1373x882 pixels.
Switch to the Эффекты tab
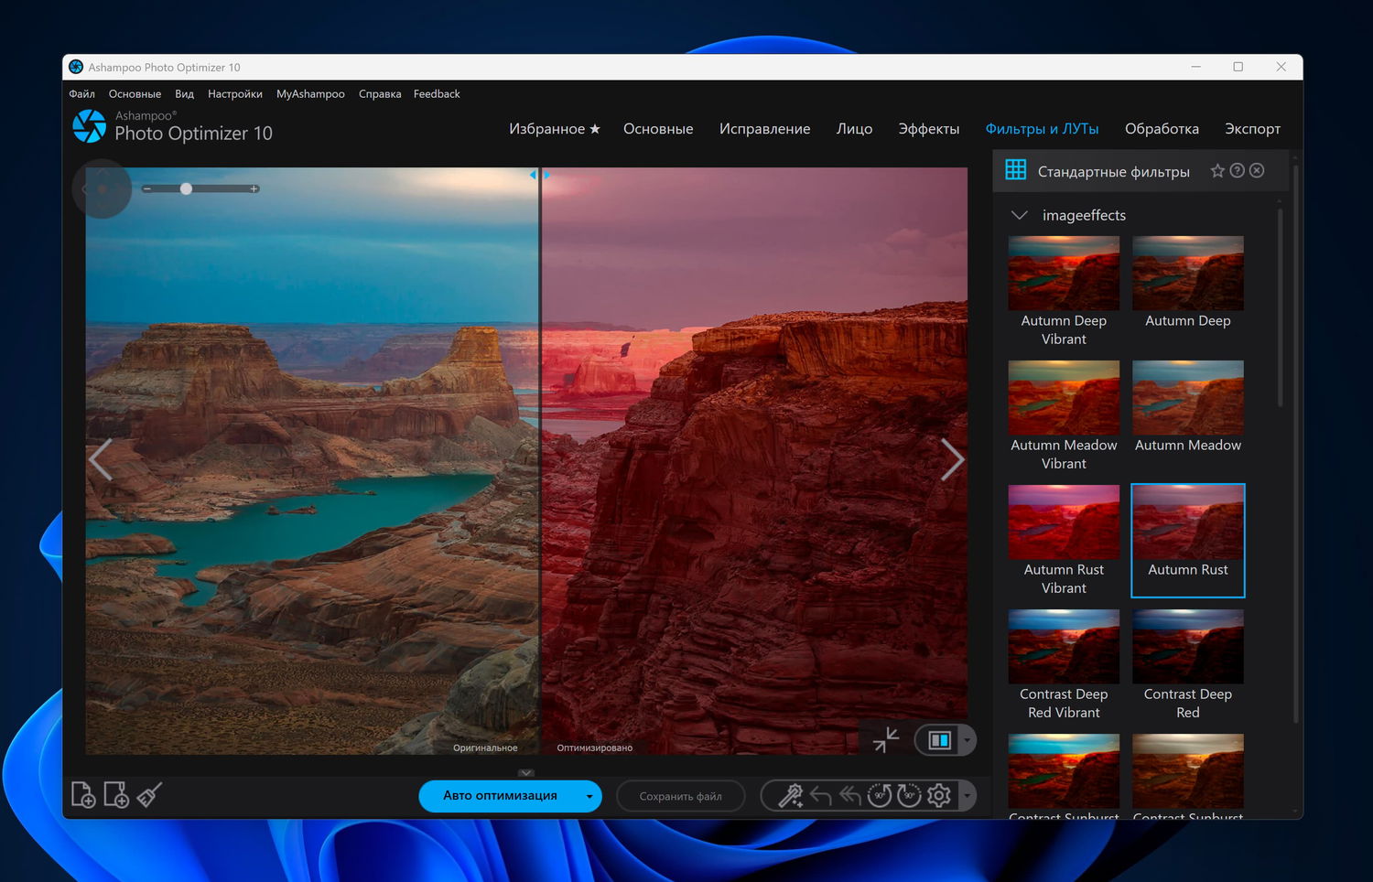pyautogui.click(x=929, y=129)
